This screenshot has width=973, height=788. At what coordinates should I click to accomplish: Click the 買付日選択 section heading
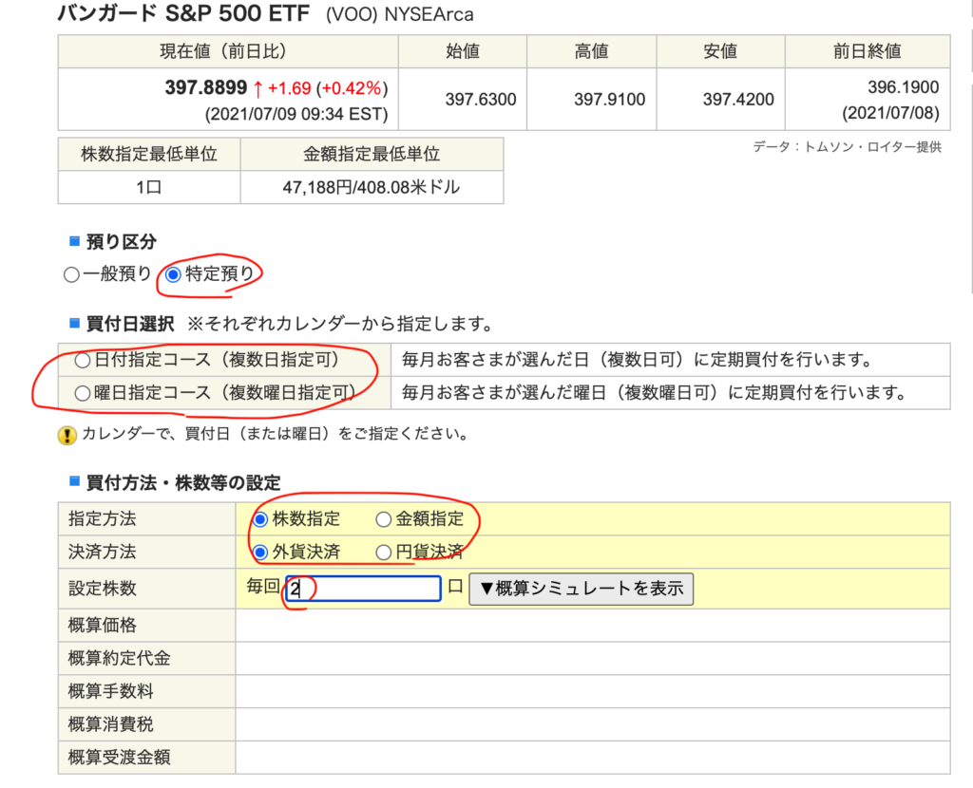point(129,324)
